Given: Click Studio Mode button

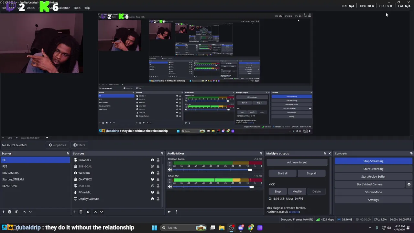Looking at the screenshot, I should (x=373, y=192).
